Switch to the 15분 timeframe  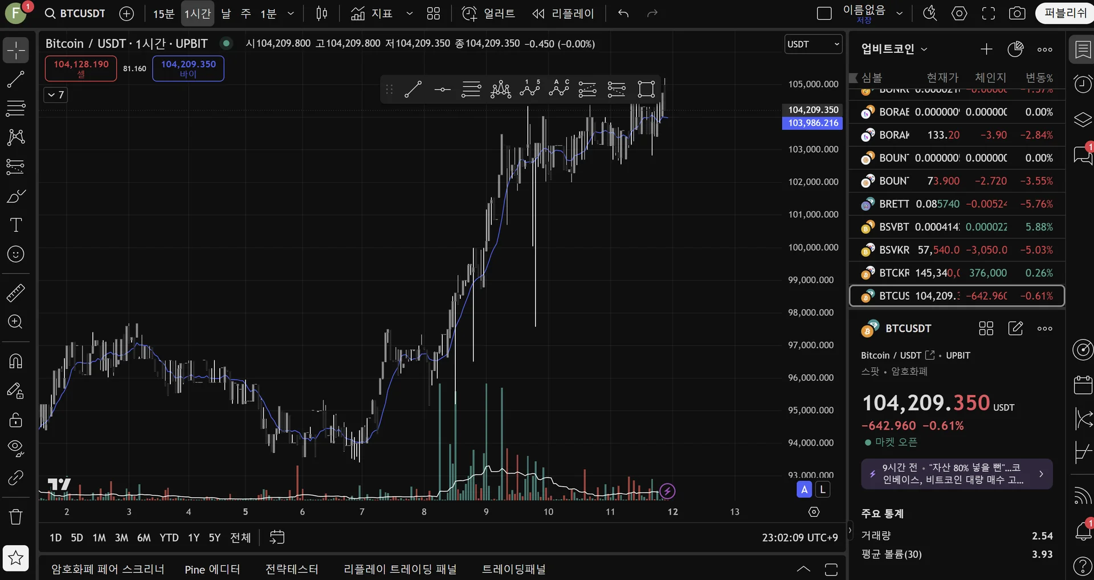(x=164, y=13)
